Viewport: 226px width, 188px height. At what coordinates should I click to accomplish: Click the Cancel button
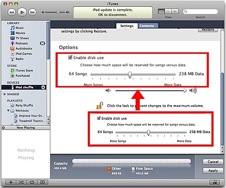click(213, 162)
